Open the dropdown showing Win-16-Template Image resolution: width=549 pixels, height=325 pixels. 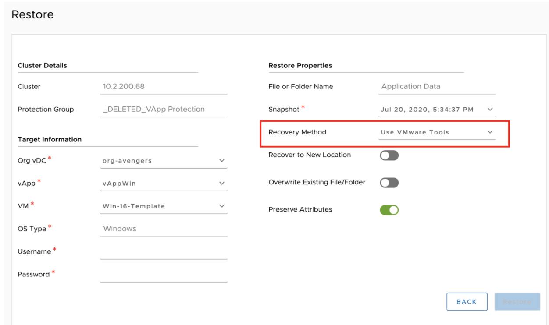tap(163, 206)
